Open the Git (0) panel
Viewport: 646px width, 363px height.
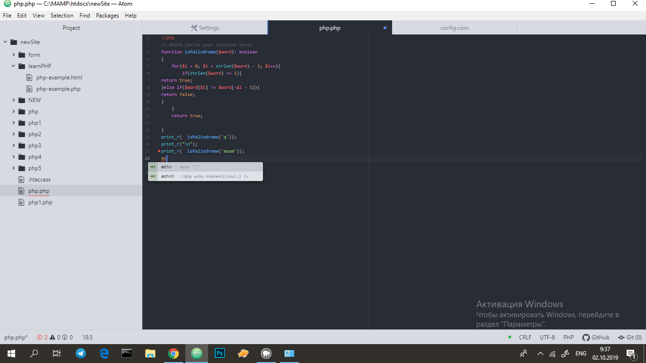click(629, 337)
